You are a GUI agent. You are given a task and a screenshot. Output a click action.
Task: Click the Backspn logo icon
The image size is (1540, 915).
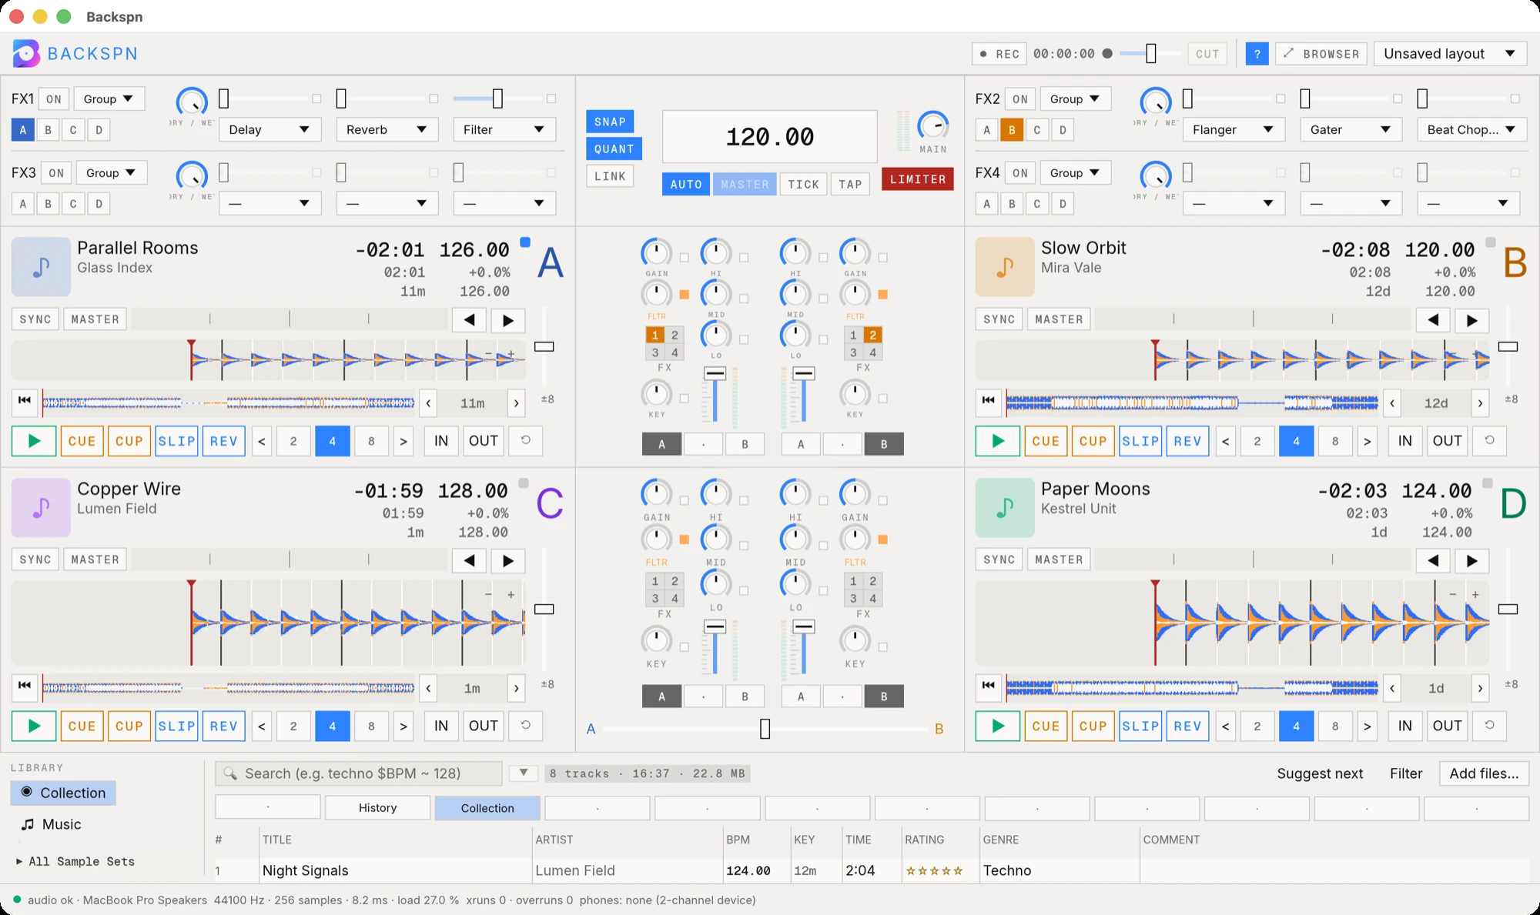click(x=26, y=53)
